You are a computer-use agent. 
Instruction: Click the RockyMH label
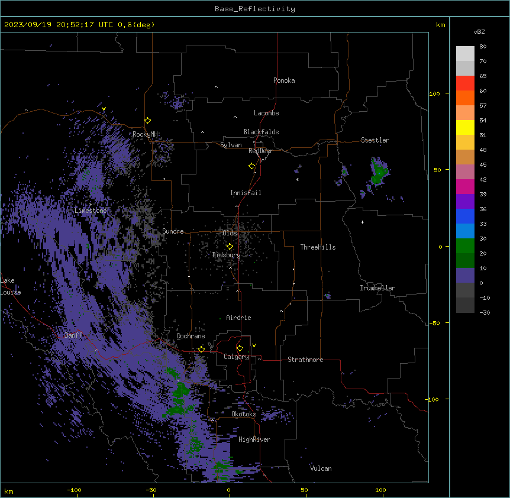click(x=145, y=134)
